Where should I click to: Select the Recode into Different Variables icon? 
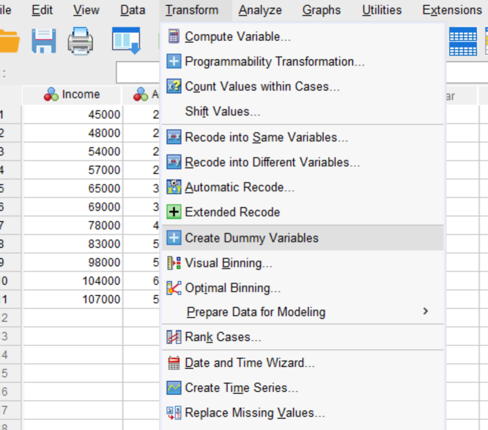174,162
